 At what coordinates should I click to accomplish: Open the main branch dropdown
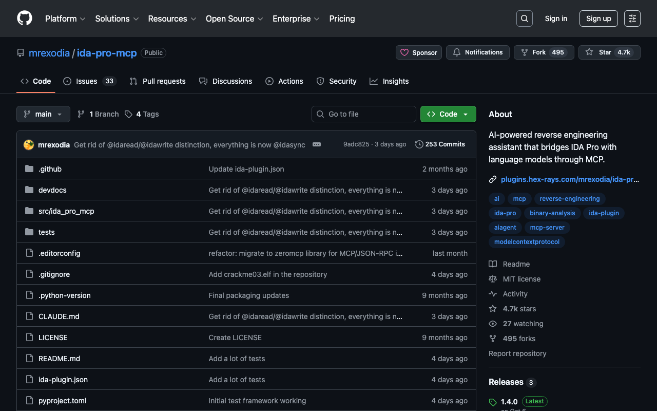[x=43, y=114]
